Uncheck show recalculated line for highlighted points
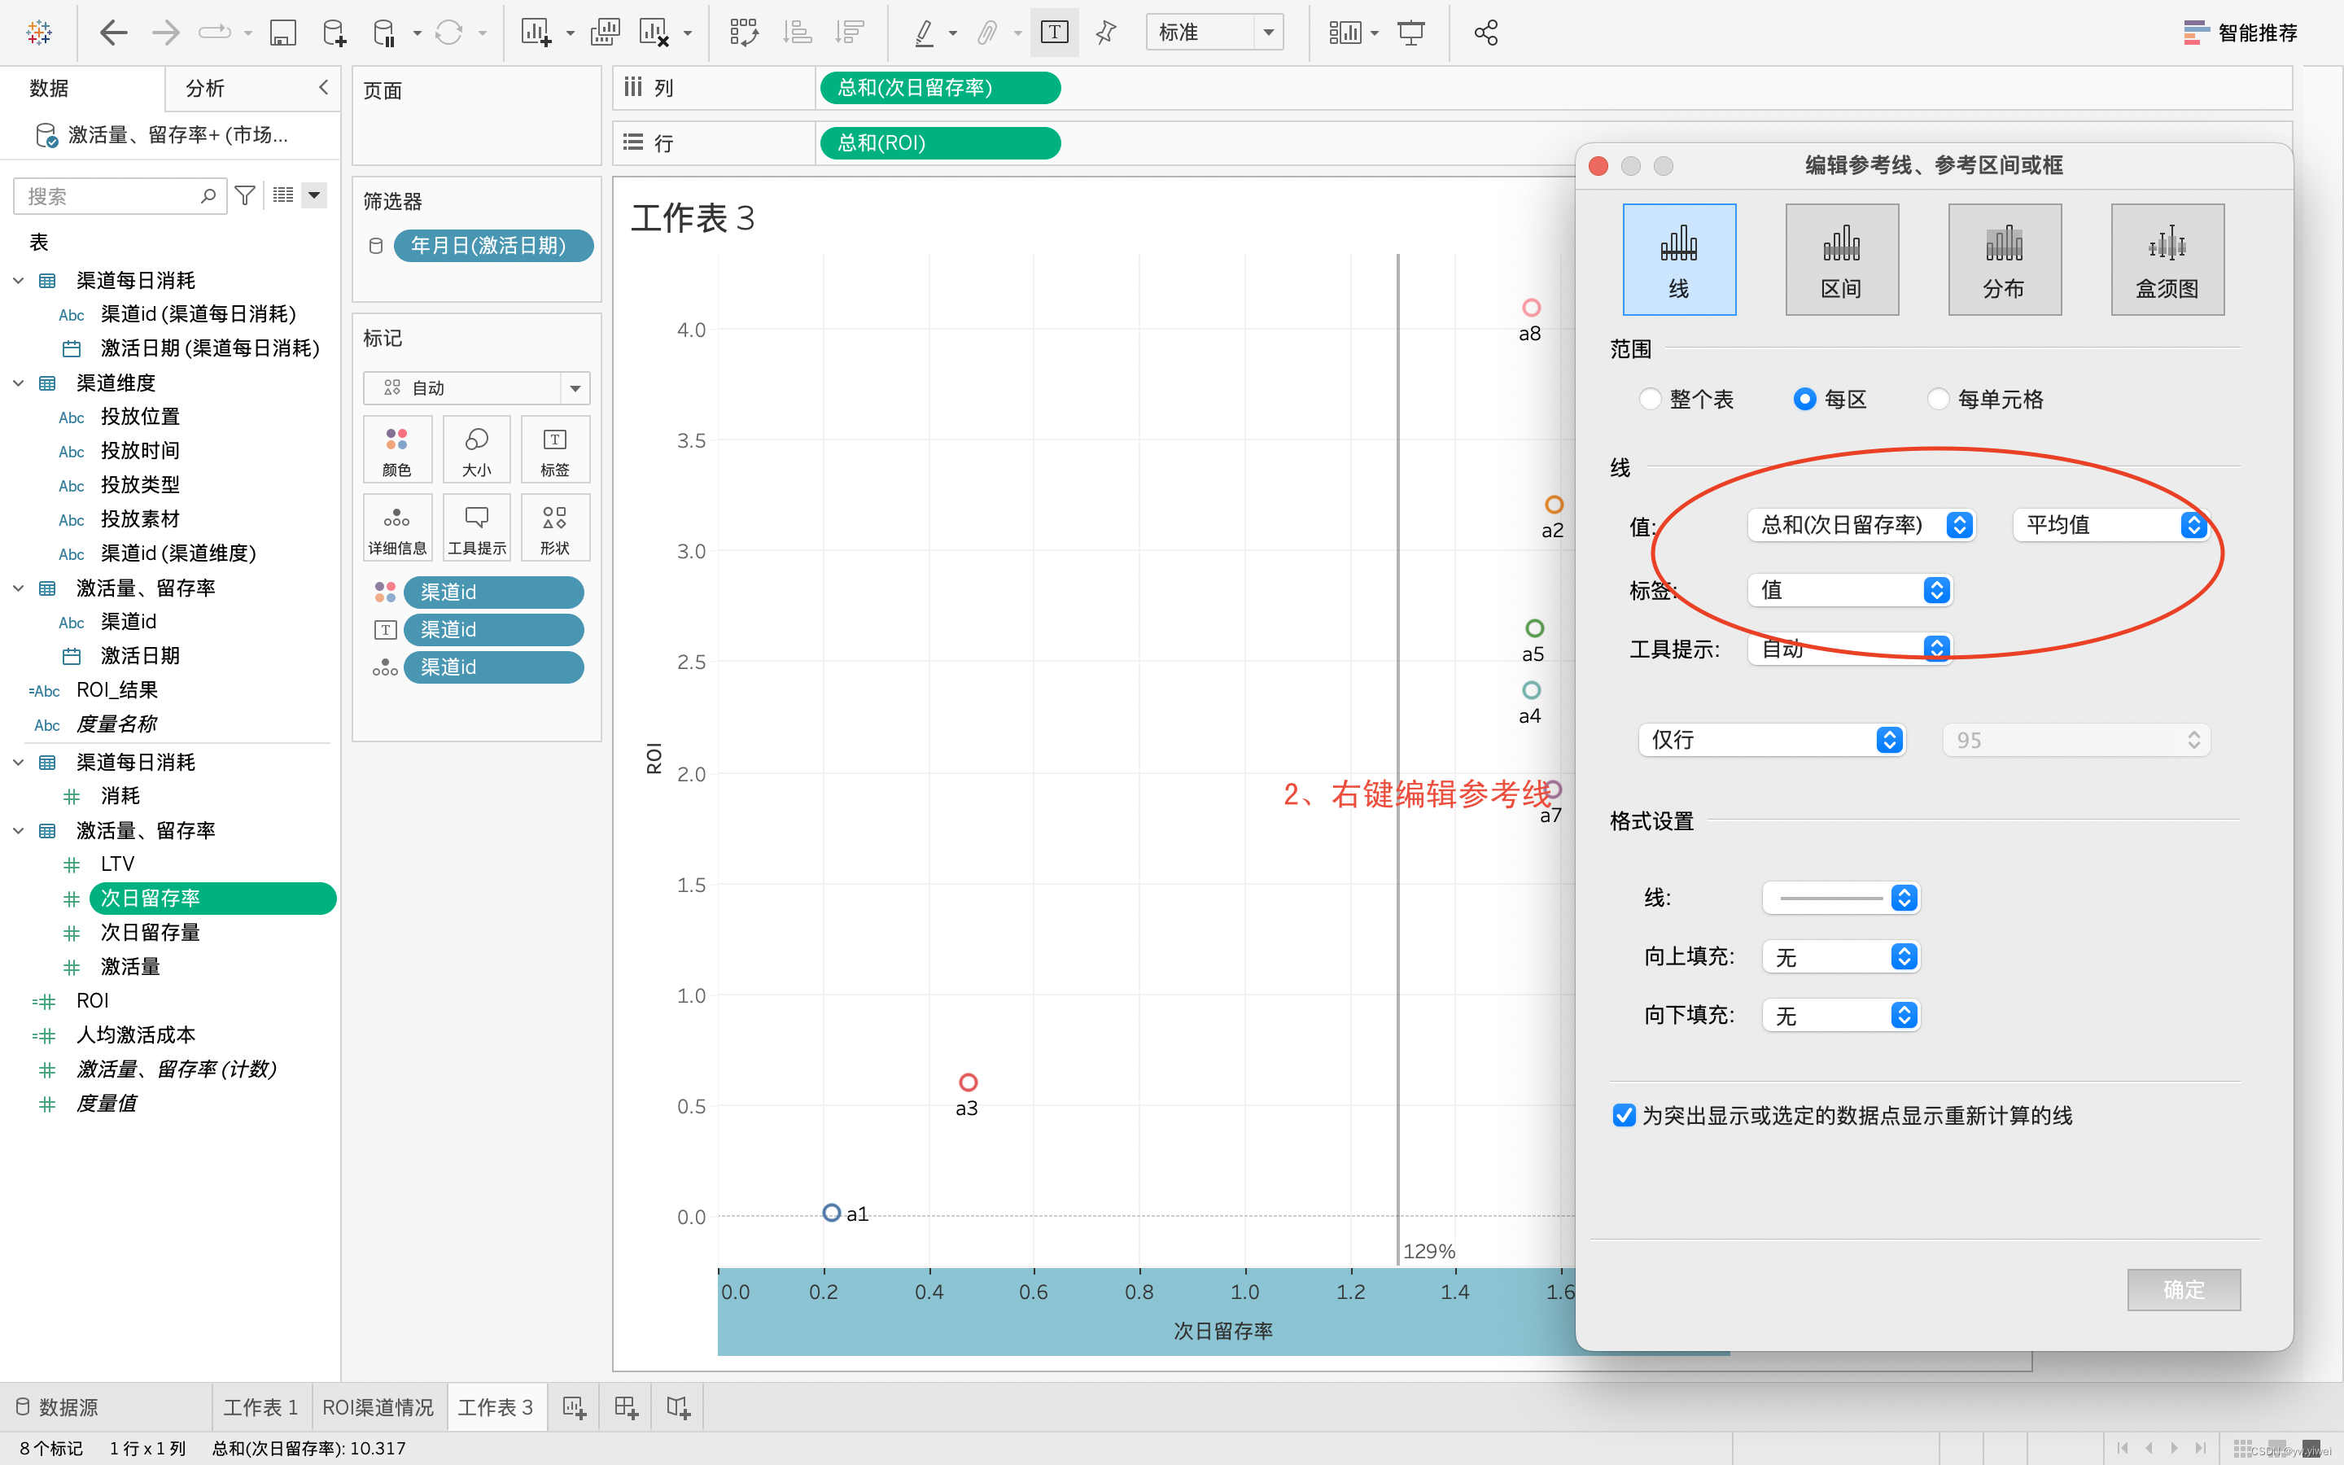2344x1465 pixels. (x=1625, y=1115)
